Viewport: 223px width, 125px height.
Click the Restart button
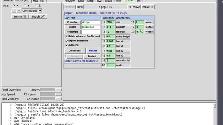point(92,56)
